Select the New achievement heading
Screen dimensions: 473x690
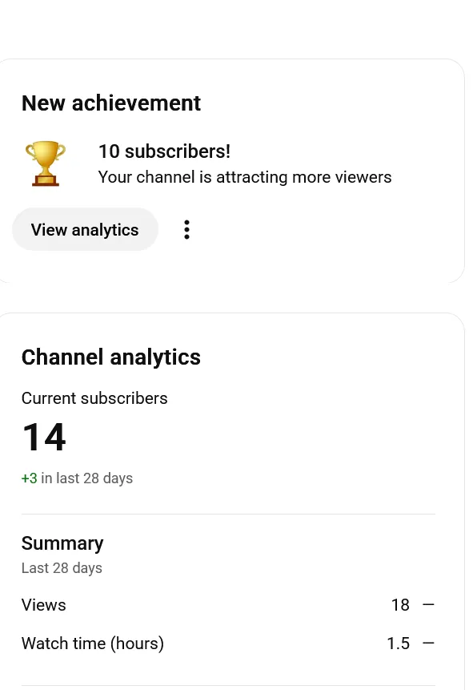click(111, 103)
